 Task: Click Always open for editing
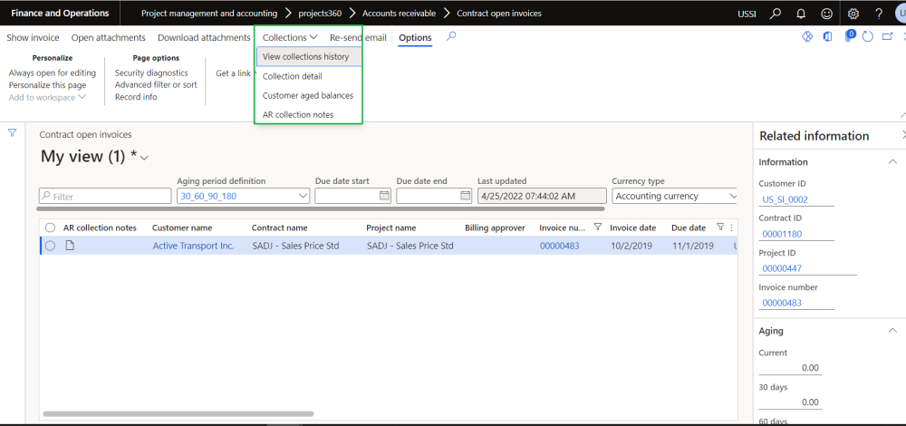coord(52,73)
